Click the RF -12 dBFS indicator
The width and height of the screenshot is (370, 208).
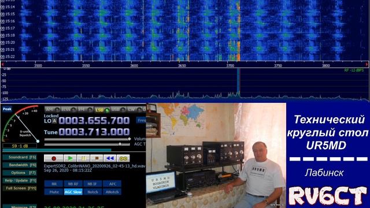click(x=354, y=70)
